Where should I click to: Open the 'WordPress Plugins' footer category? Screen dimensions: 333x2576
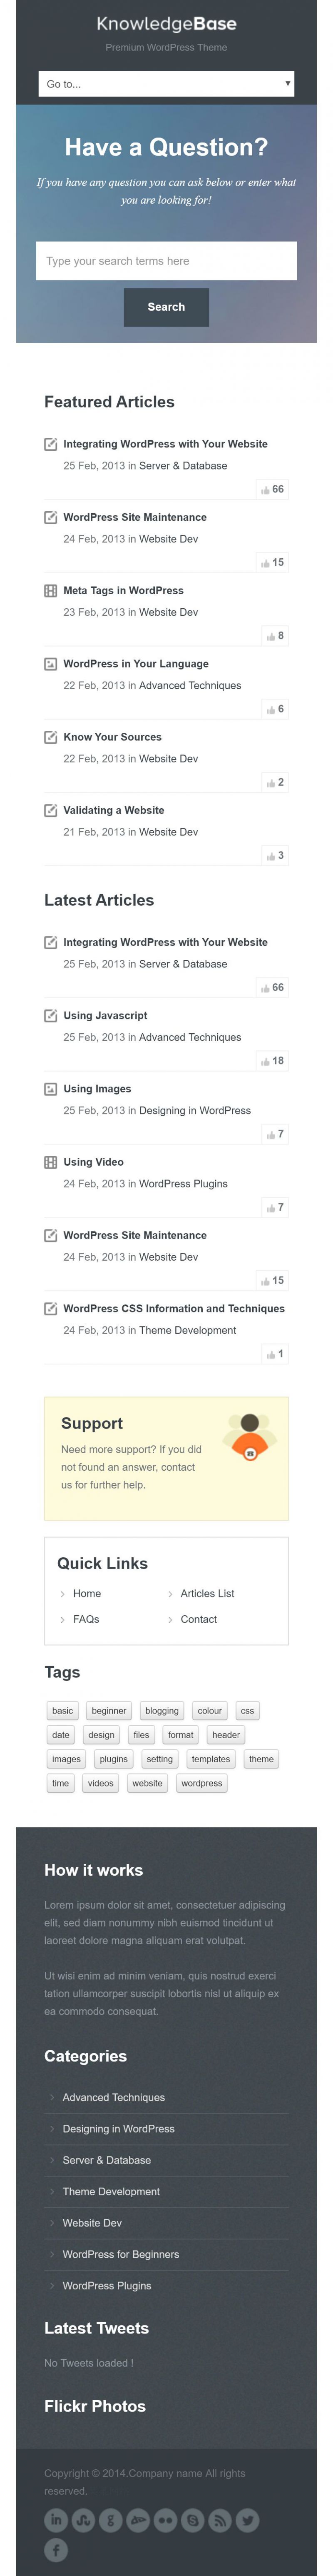tap(107, 2285)
